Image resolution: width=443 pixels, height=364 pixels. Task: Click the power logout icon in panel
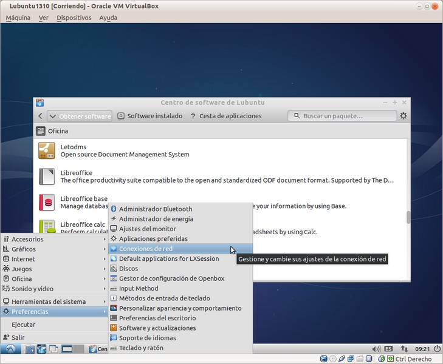click(437, 348)
